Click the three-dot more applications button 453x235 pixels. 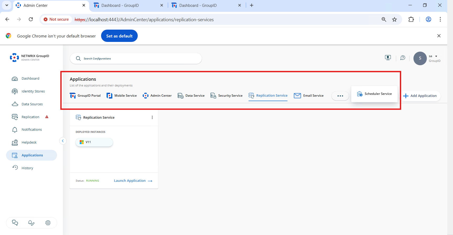point(340,96)
